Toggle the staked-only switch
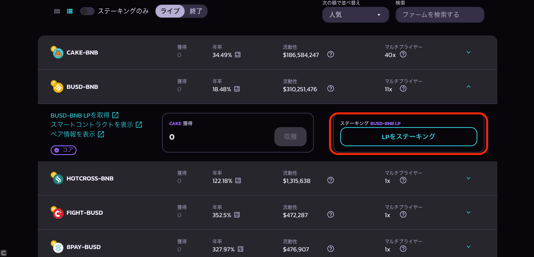The height and width of the screenshot is (257, 534). pos(87,11)
